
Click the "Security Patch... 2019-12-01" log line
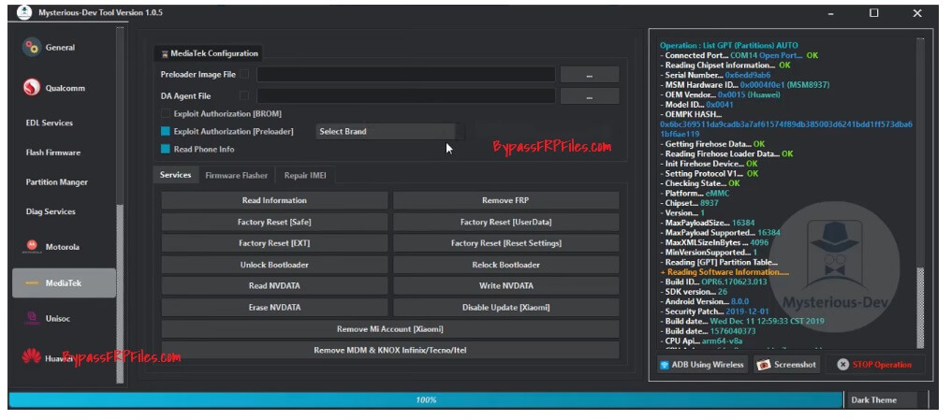pos(715,311)
